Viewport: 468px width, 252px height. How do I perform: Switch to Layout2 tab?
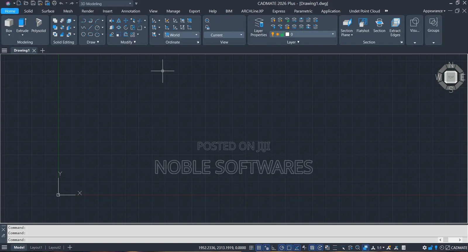55,248
